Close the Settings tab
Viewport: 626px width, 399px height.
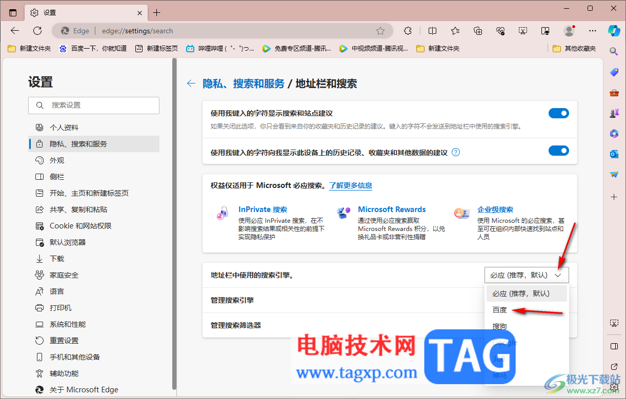140,12
